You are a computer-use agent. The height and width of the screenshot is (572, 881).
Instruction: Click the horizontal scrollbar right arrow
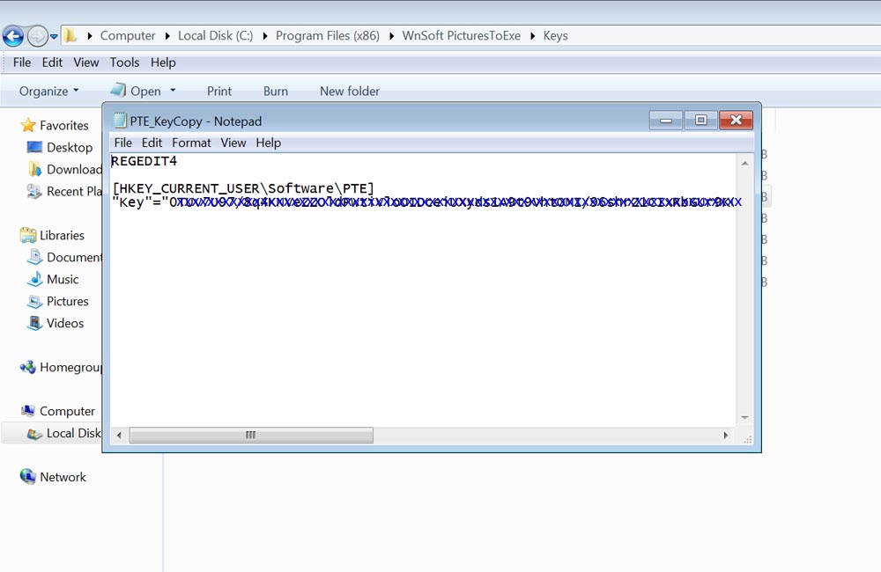point(726,436)
